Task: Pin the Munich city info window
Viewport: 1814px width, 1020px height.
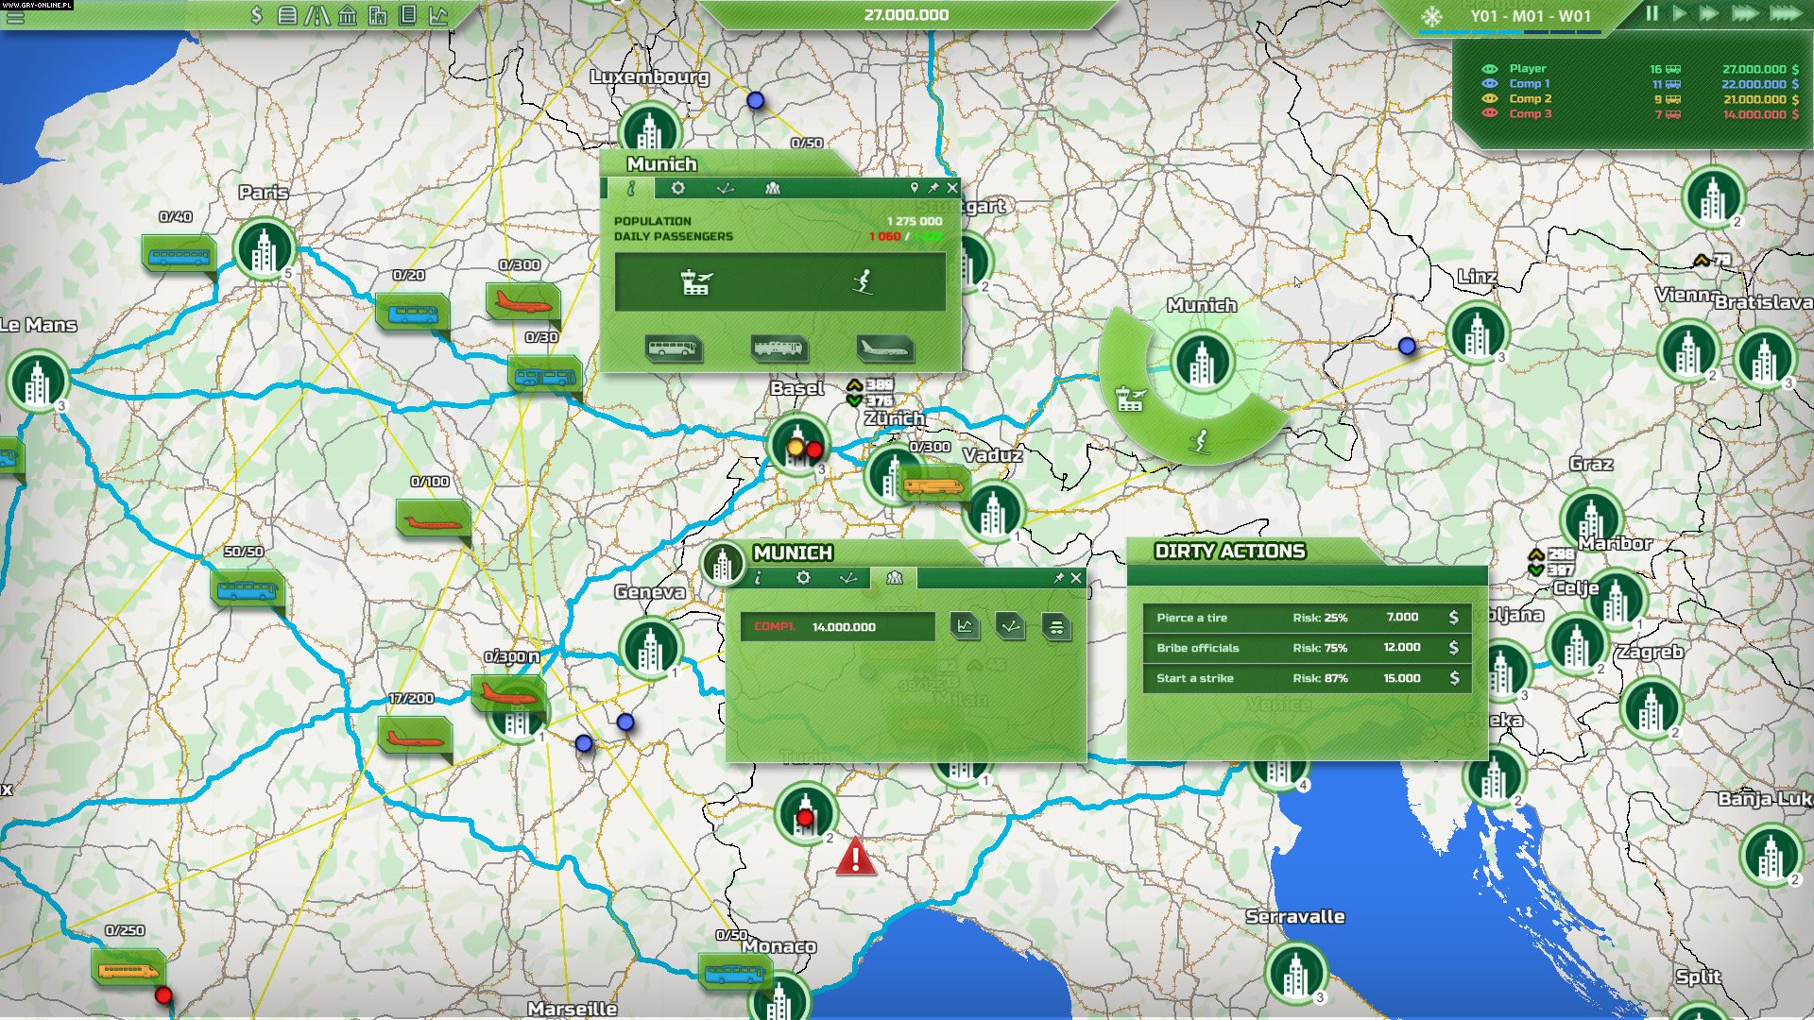Action: 933,188
